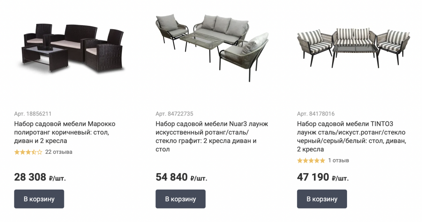Viewport: 422px width, 222px height.
Task: View the 22 отзыва reviews link
Action: (x=59, y=152)
